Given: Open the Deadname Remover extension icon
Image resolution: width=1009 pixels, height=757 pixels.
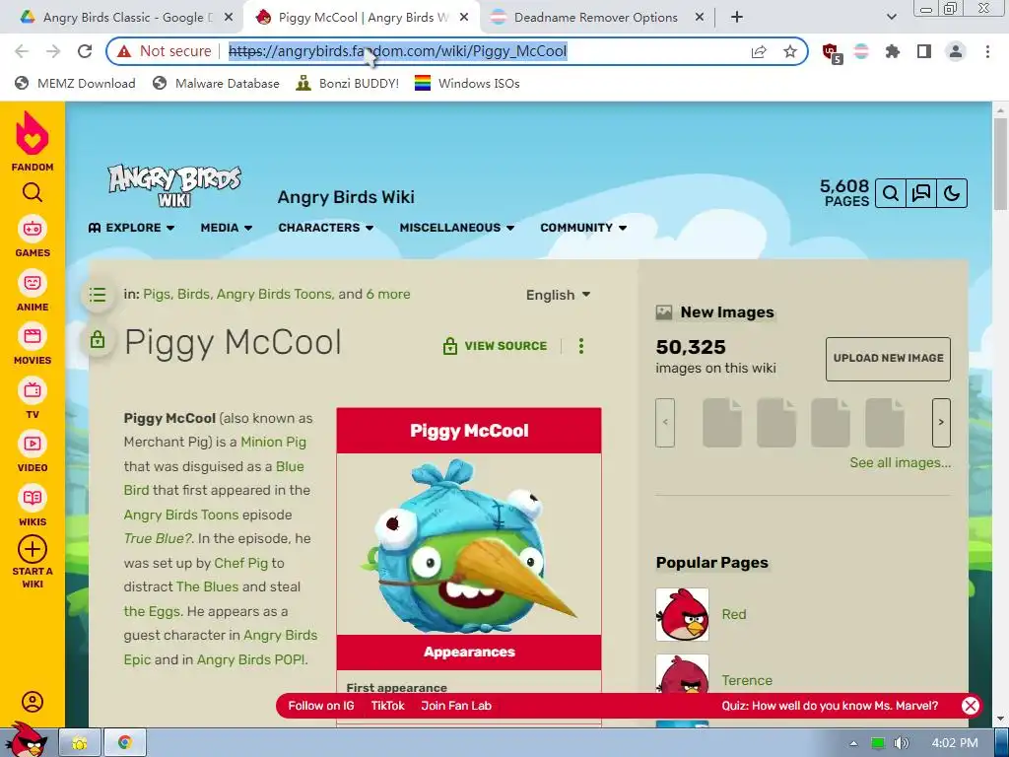Looking at the screenshot, I should pyautogui.click(x=861, y=51).
